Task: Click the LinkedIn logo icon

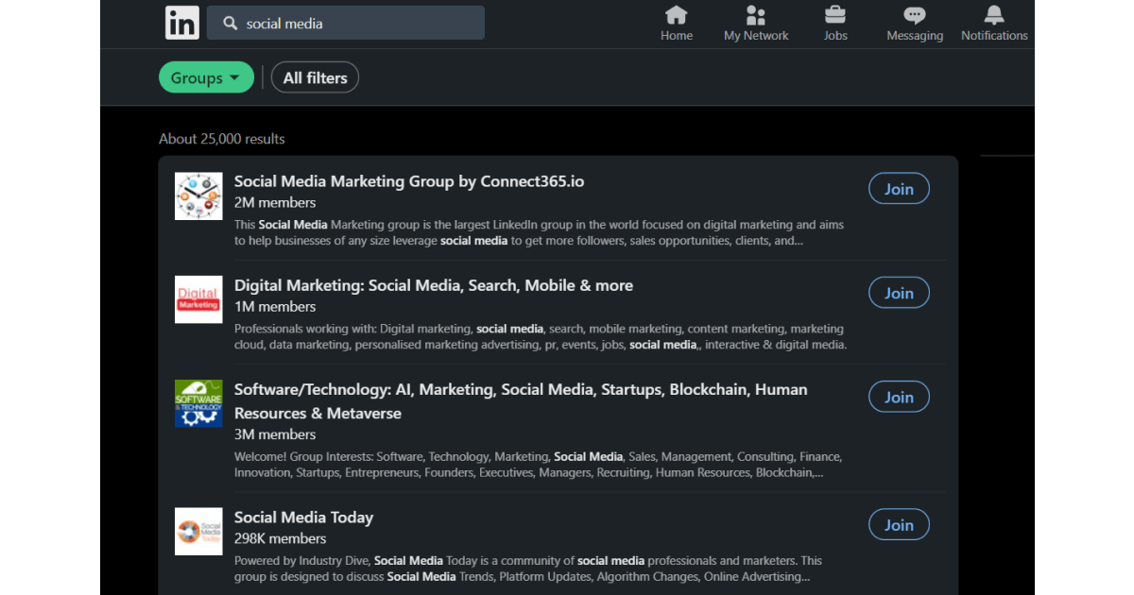Action: pos(182,23)
